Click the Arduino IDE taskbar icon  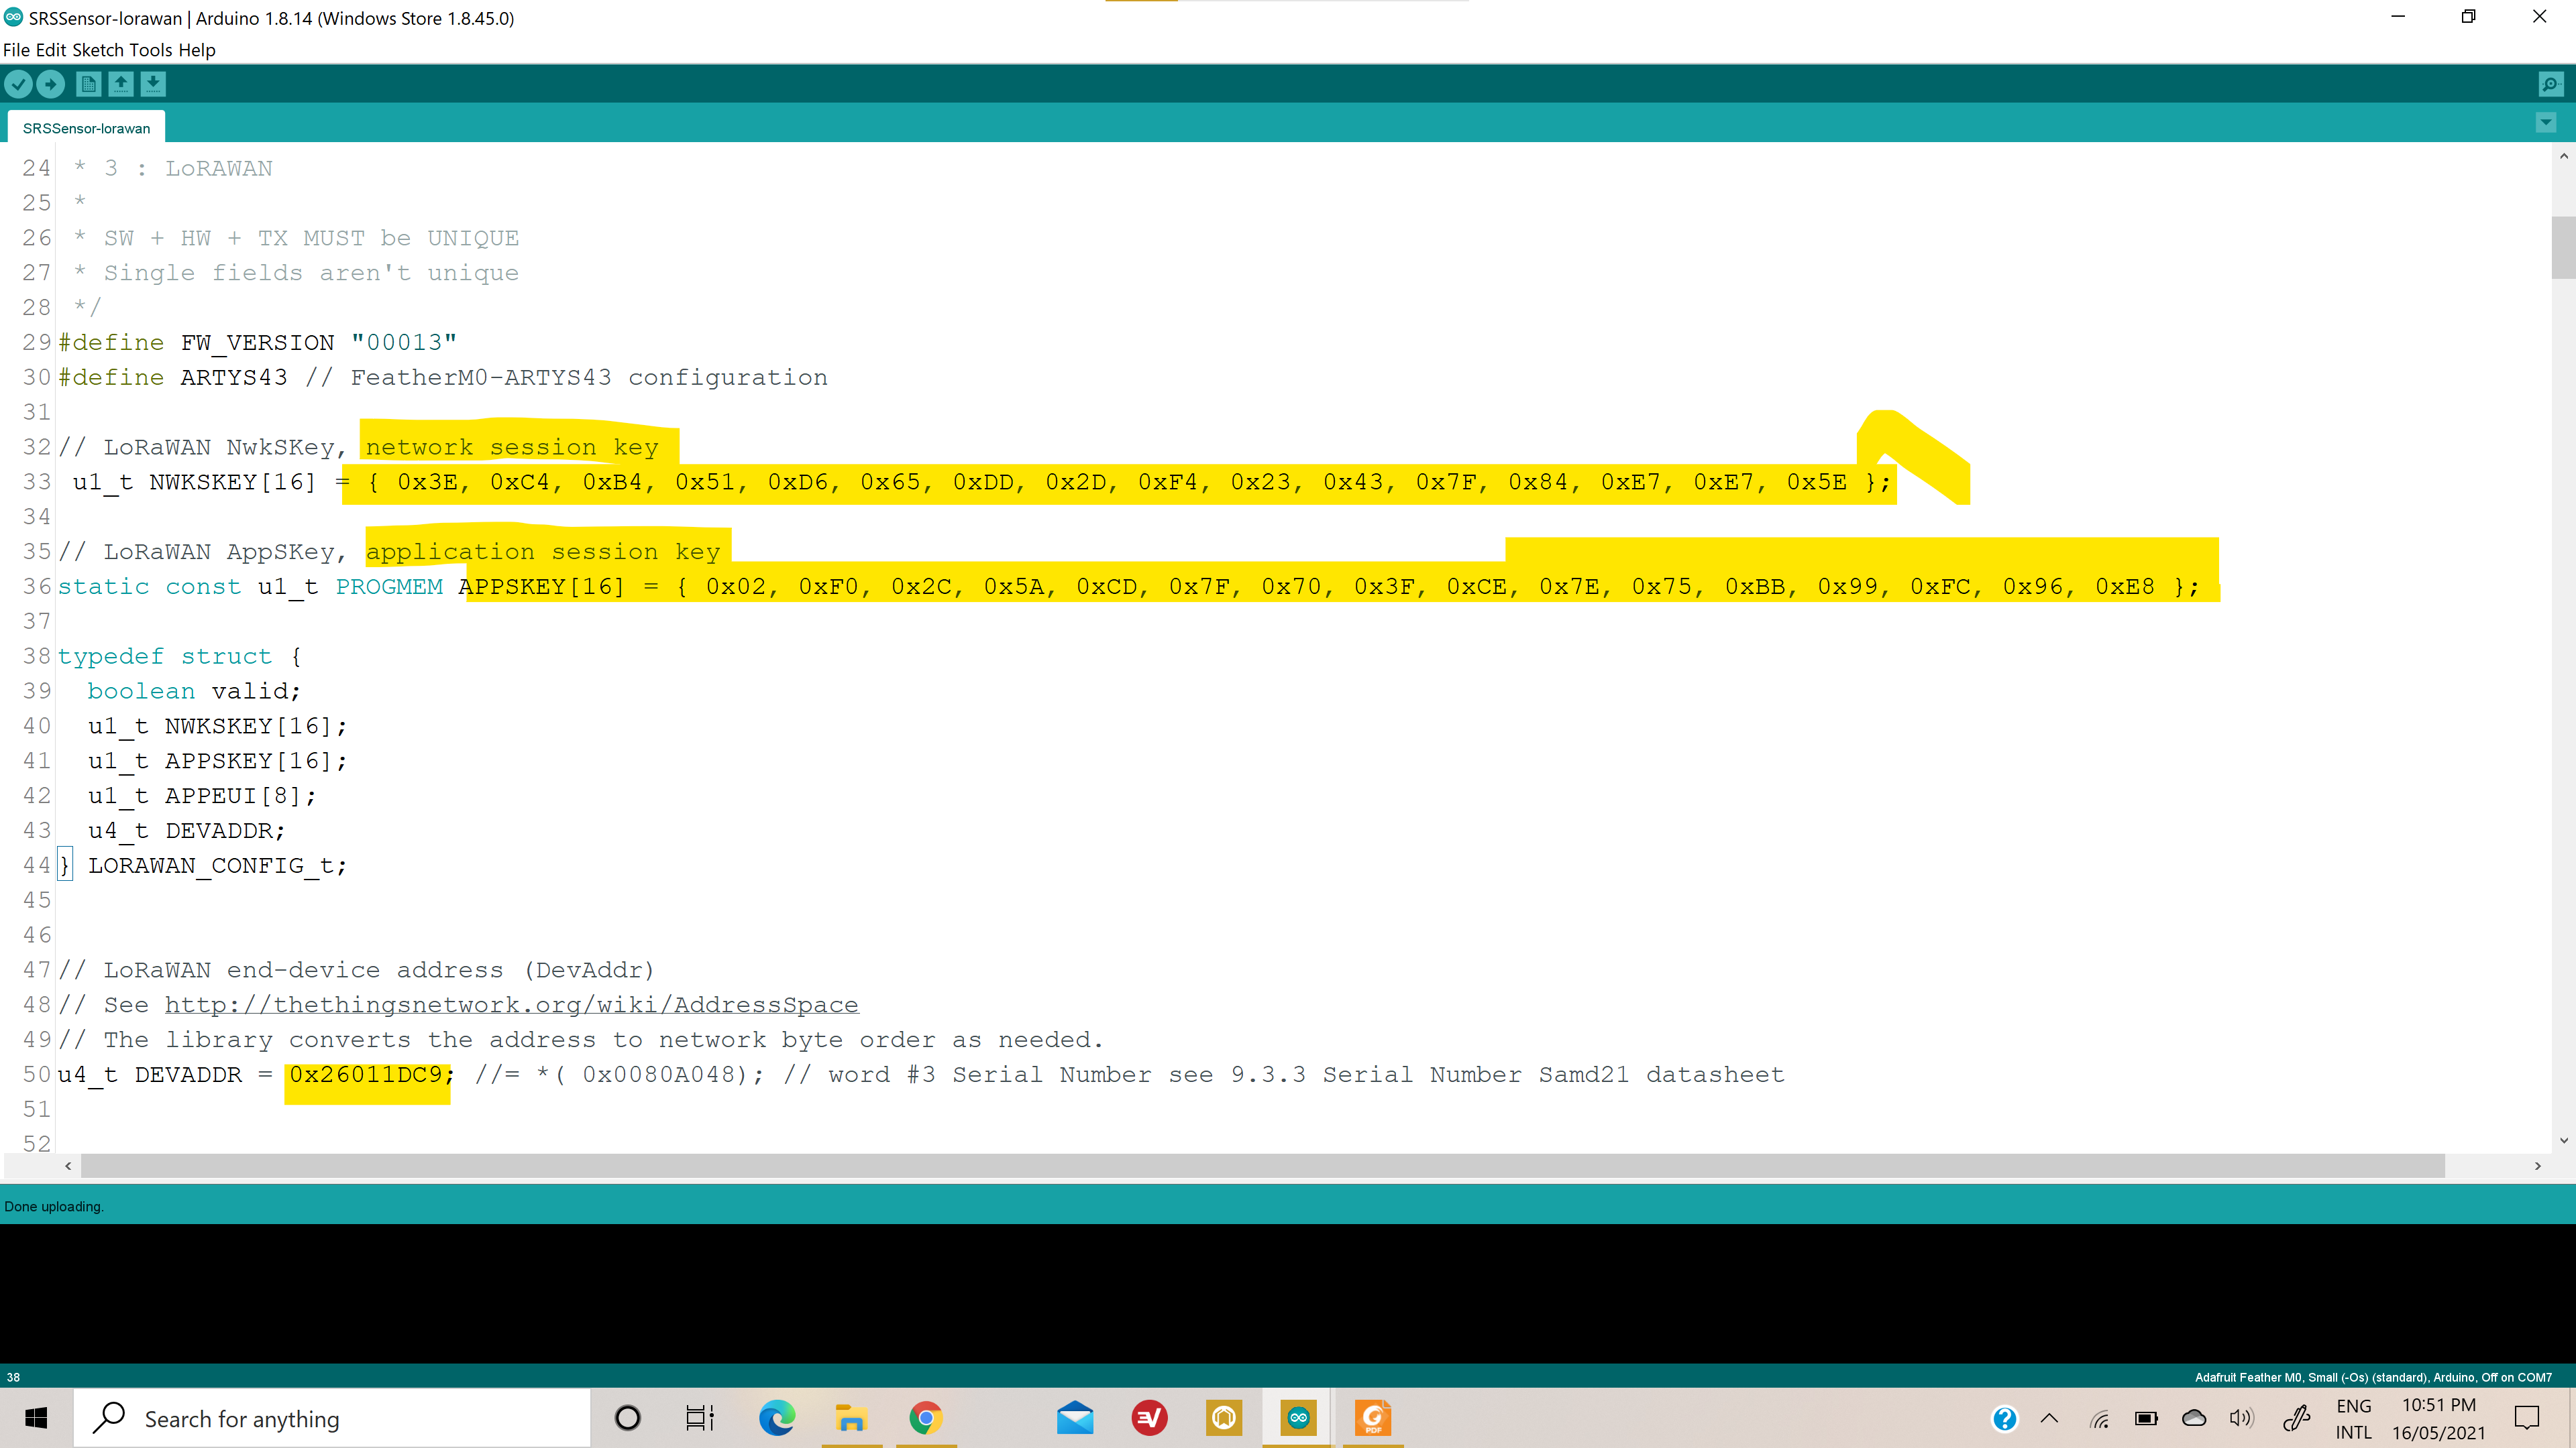[1299, 1418]
